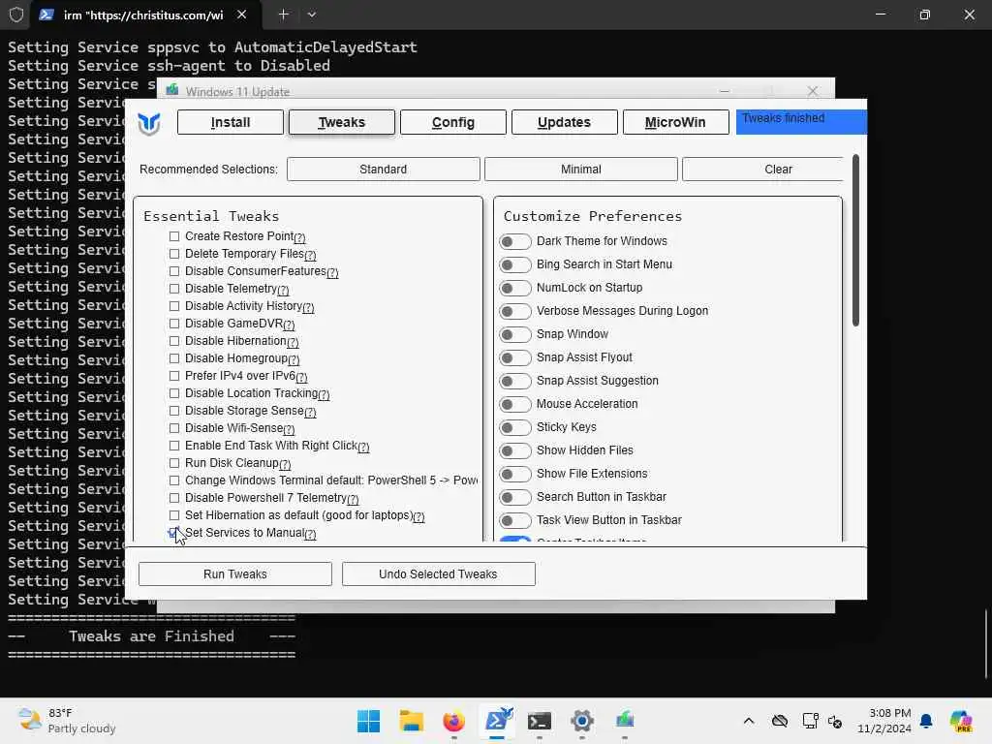Check Disable Hibernation

(174, 341)
